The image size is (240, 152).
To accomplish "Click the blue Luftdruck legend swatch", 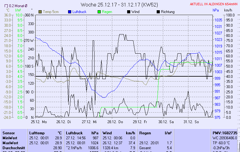I will [70, 12].
